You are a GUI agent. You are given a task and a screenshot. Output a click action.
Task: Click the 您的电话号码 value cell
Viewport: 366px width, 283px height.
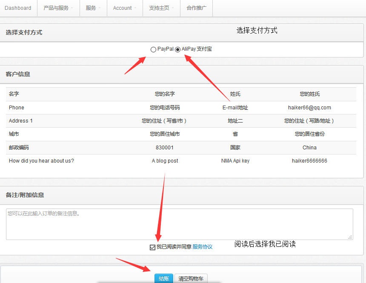click(x=165, y=108)
